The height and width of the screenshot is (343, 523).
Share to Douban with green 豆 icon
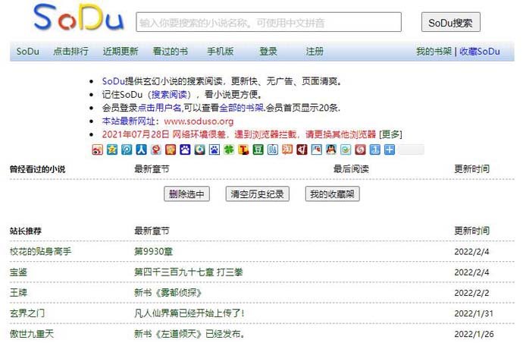(258, 149)
